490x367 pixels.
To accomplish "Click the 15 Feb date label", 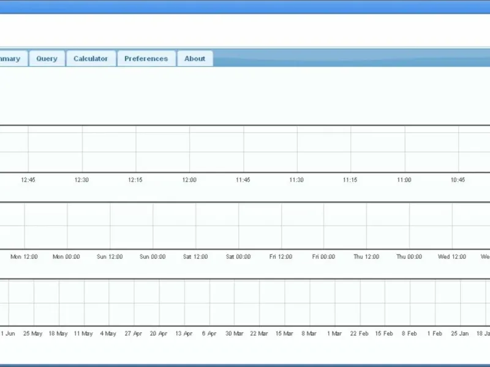I will (x=384, y=333).
